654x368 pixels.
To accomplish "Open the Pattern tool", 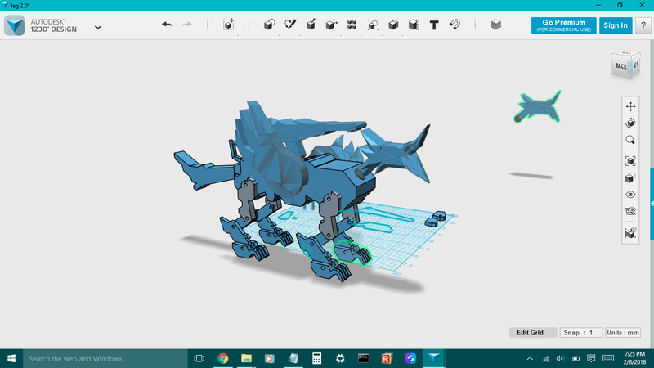I will pyautogui.click(x=352, y=25).
